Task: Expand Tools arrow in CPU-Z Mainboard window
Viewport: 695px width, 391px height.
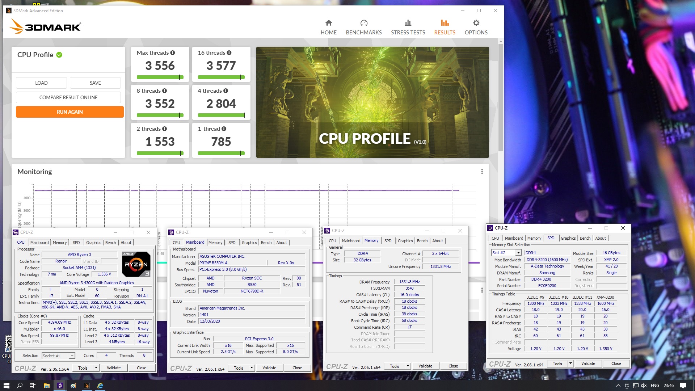Action: coord(252,368)
